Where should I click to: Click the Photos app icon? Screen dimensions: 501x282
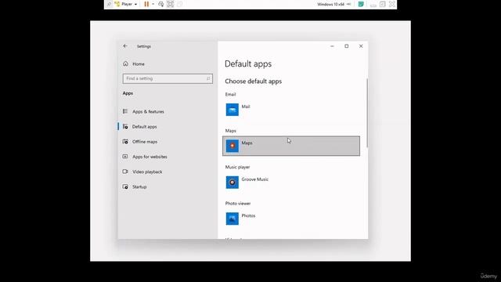coord(232,219)
